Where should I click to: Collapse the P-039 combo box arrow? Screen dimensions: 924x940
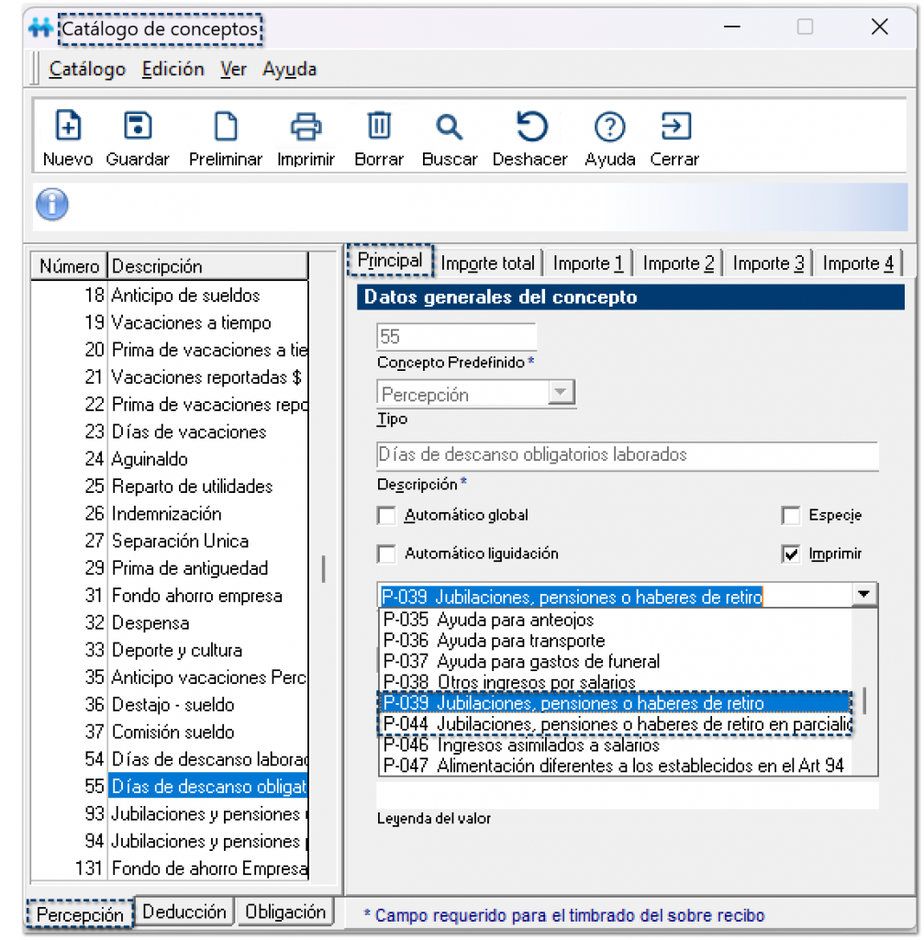(x=864, y=596)
